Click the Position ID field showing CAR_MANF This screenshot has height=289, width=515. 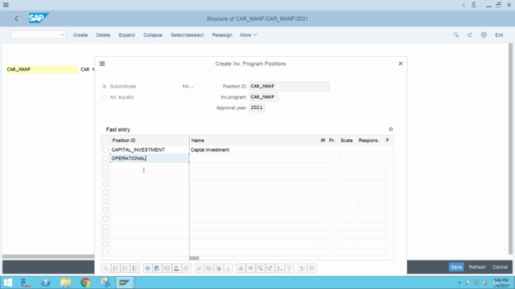coord(289,86)
